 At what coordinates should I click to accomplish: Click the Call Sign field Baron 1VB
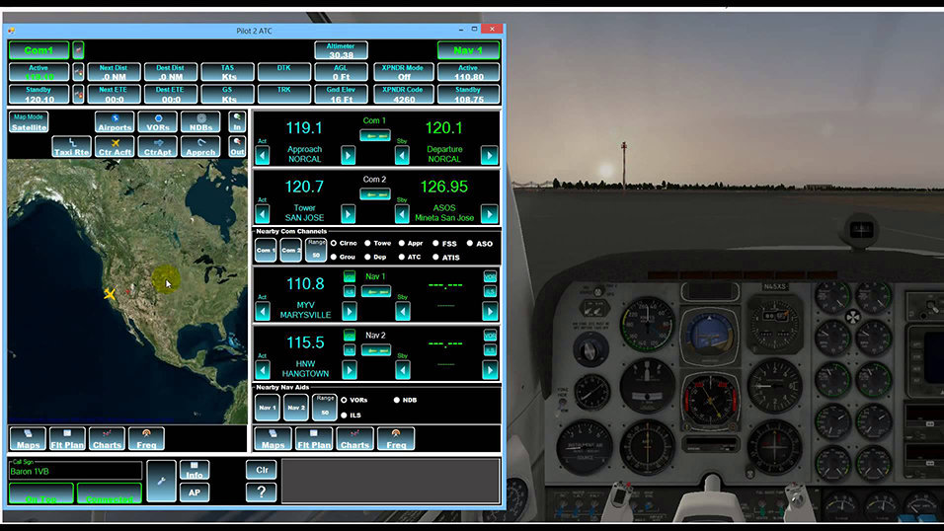(x=75, y=472)
